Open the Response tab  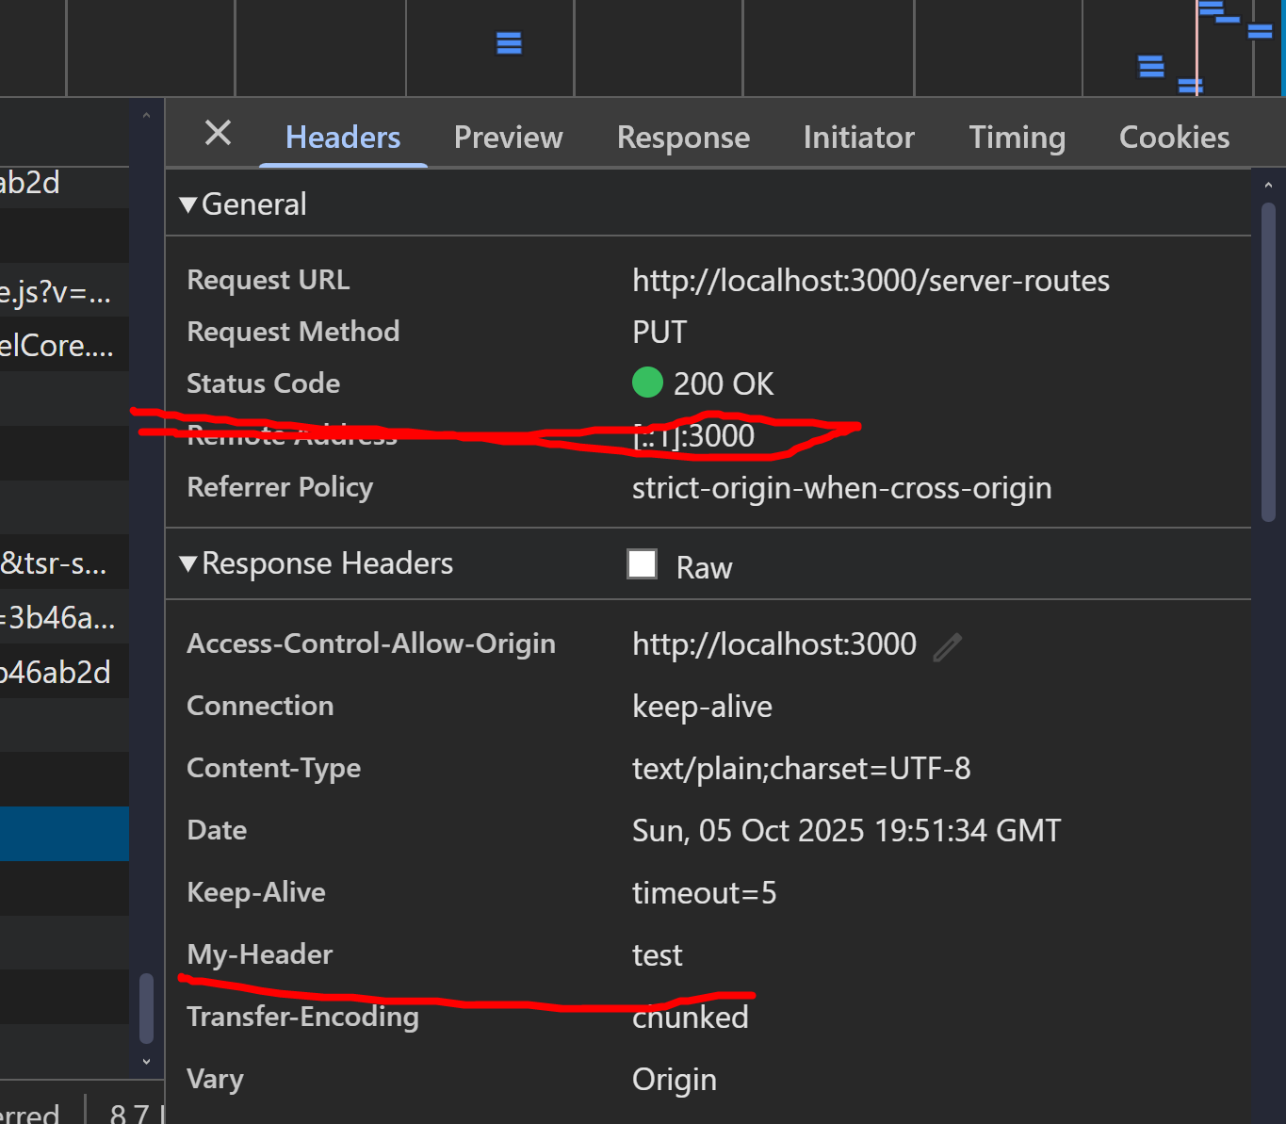683,138
